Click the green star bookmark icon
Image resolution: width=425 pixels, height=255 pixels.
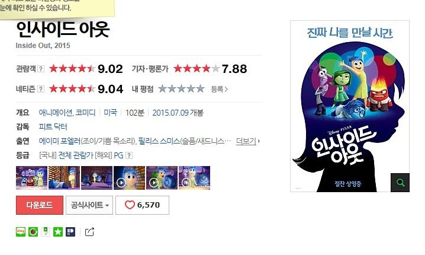coord(58,232)
